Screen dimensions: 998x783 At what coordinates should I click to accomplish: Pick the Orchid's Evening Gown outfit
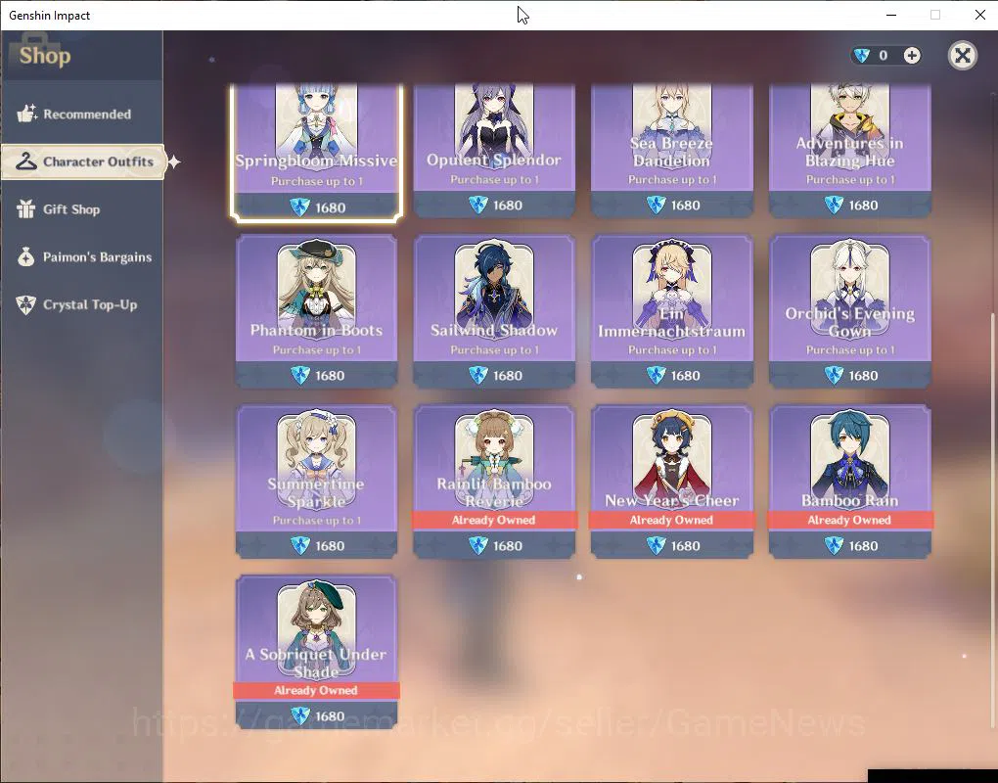tap(849, 311)
